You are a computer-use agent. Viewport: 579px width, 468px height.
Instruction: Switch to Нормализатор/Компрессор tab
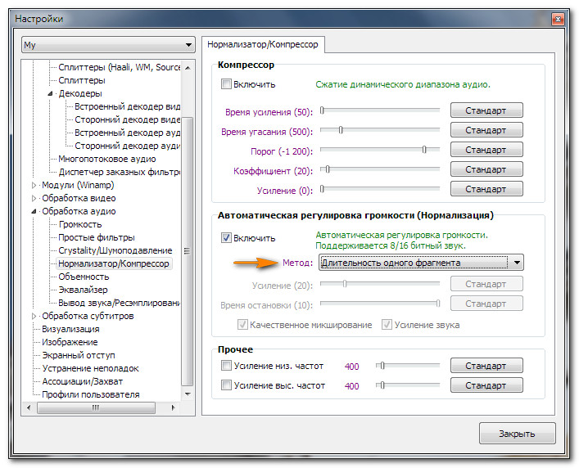263,45
